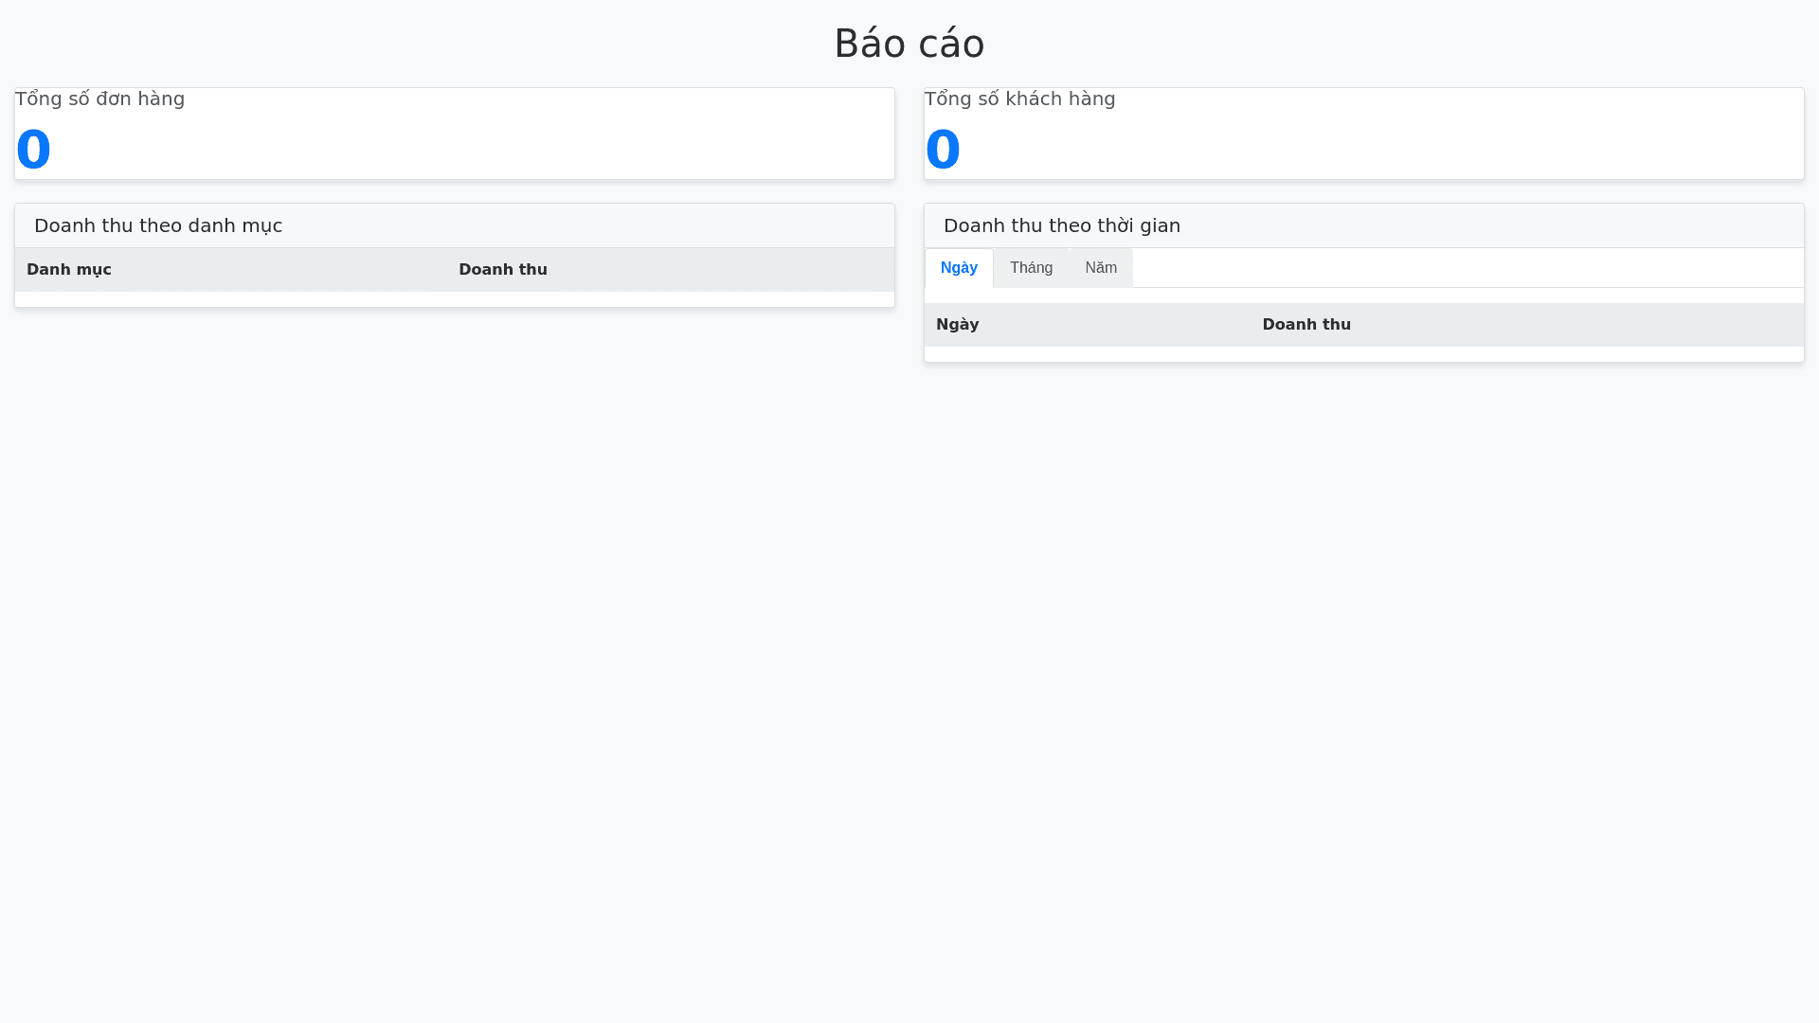Image resolution: width=1819 pixels, height=1023 pixels.
Task: Click the Tổng số đơn hàng counter showing 0
Action: point(454,133)
